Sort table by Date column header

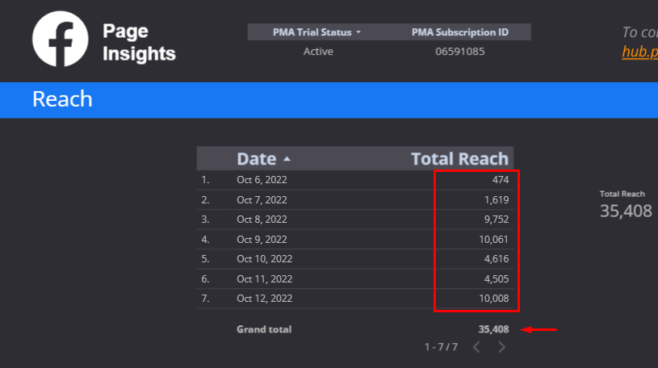coord(257,159)
